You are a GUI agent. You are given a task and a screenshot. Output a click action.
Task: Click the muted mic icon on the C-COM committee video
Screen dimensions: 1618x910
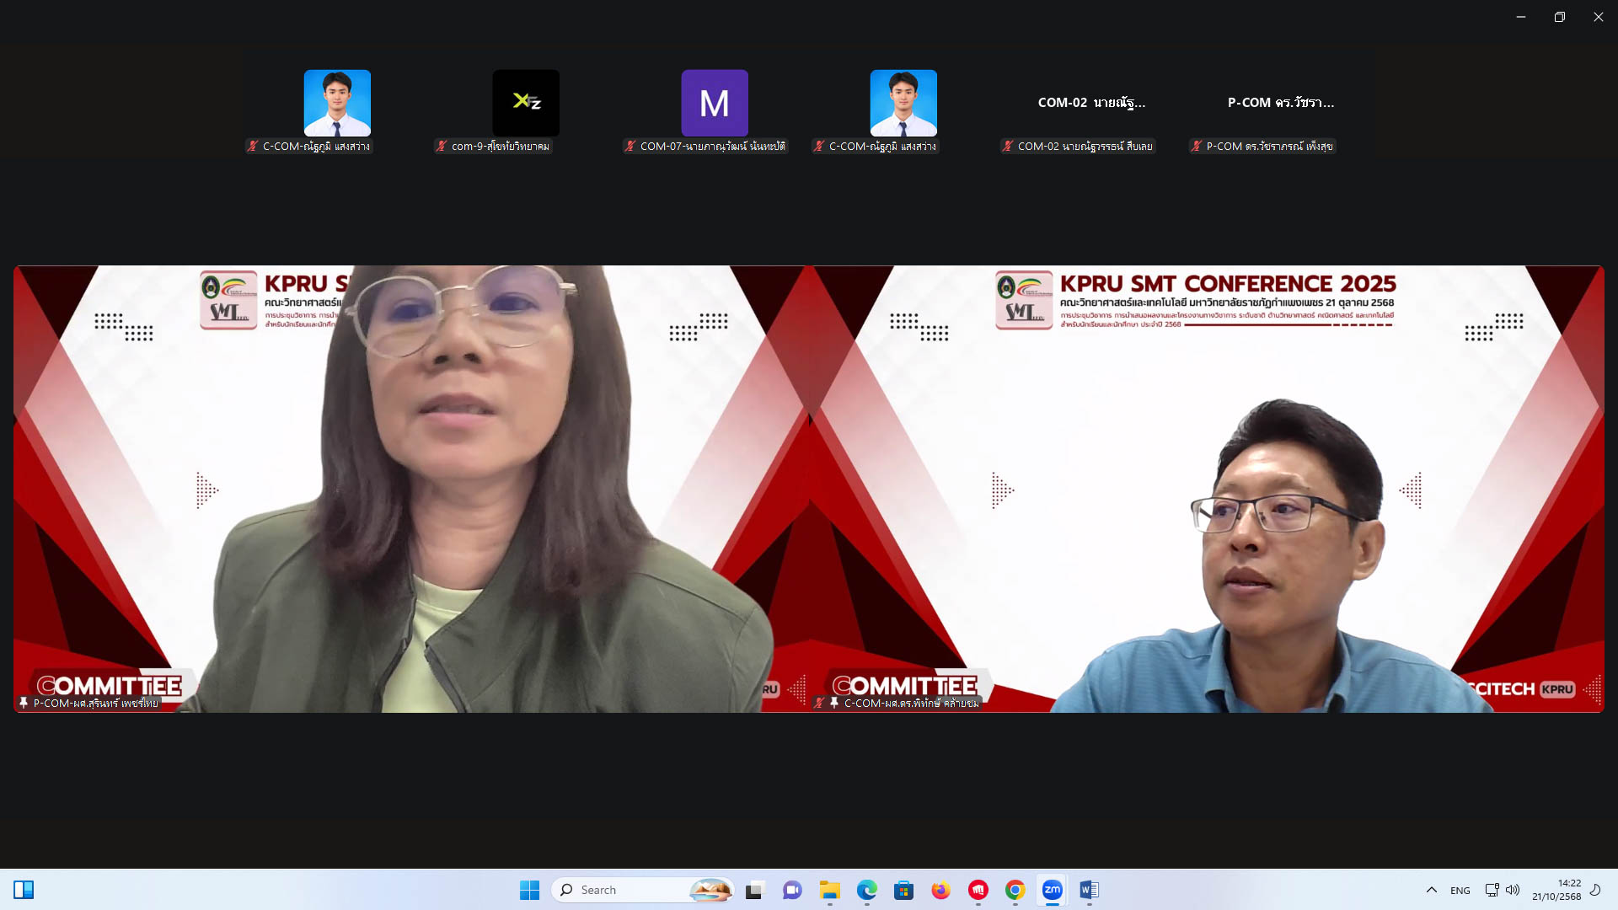(819, 703)
